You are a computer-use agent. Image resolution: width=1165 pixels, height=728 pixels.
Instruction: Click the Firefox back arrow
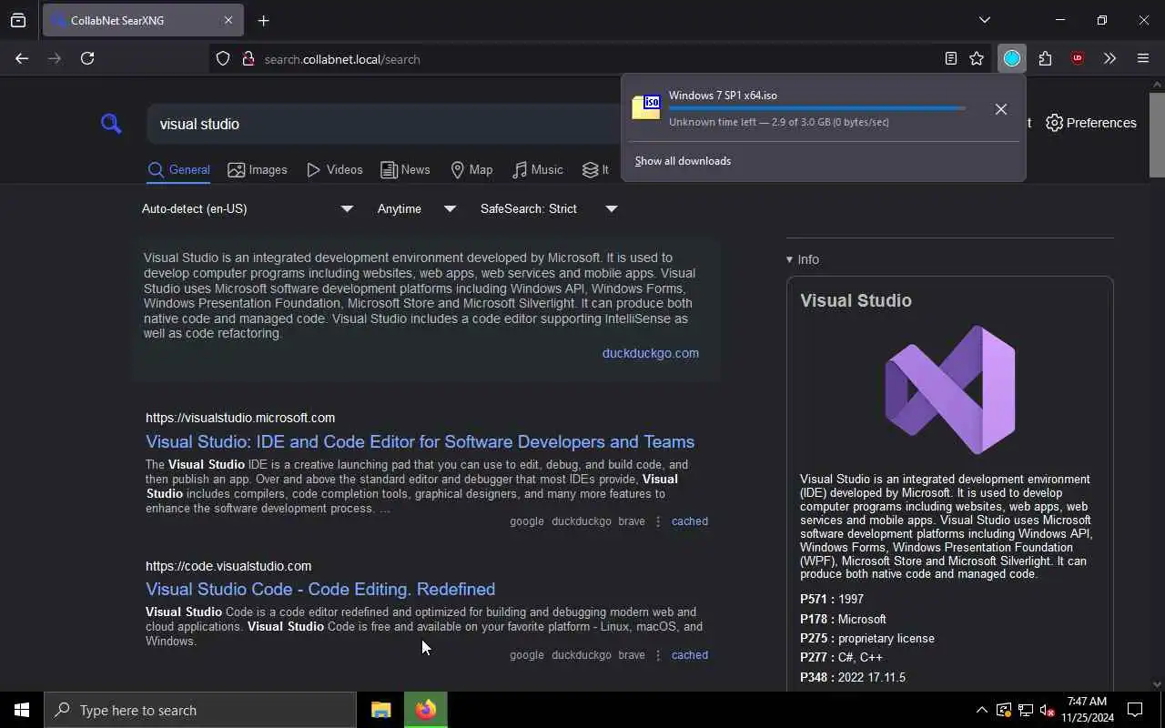(x=22, y=58)
